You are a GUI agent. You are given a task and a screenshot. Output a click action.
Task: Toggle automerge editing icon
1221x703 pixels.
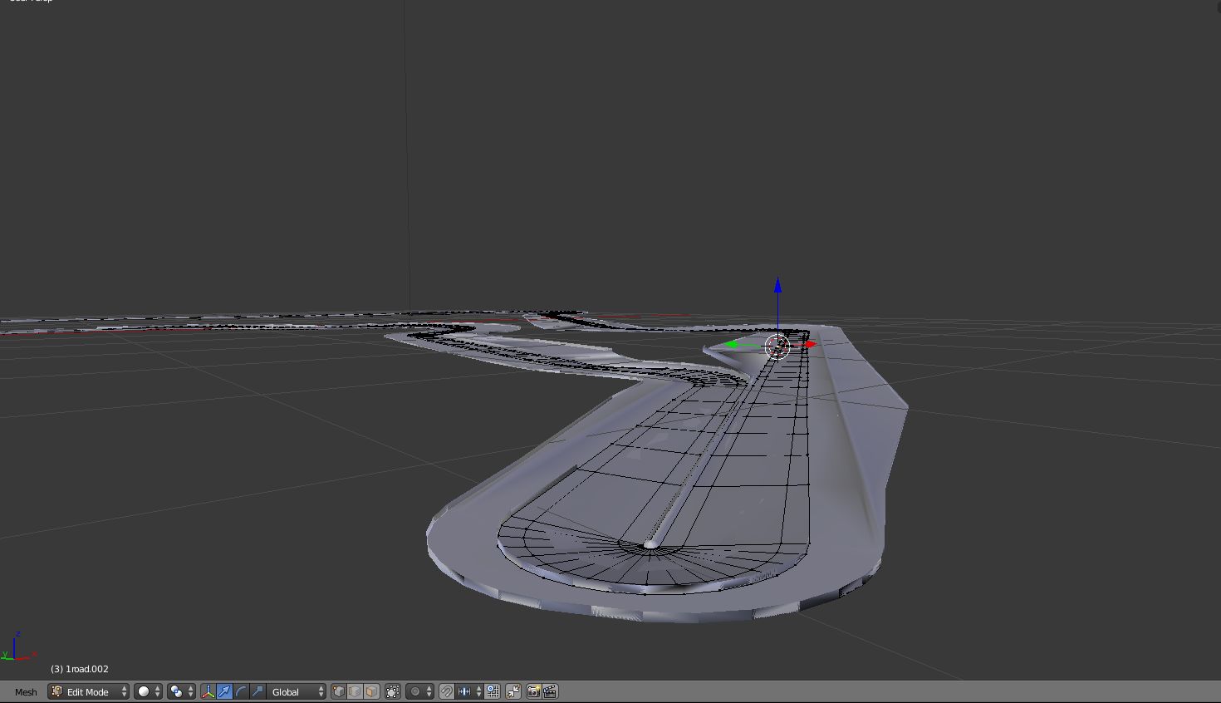(513, 691)
